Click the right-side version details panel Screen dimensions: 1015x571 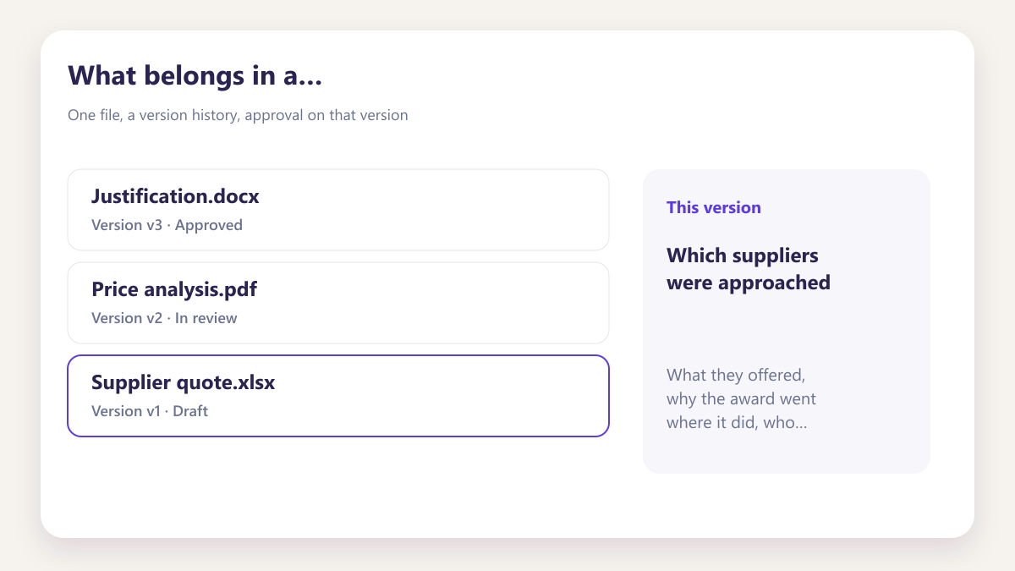pos(787,321)
